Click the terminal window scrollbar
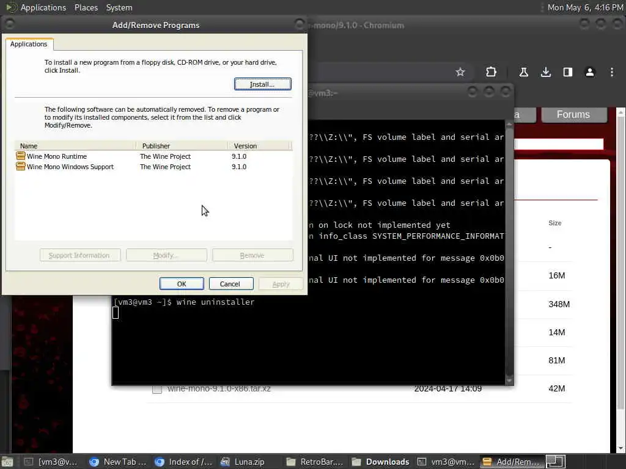626x469 pixels. pyautogui.click(x=509, y=251)
